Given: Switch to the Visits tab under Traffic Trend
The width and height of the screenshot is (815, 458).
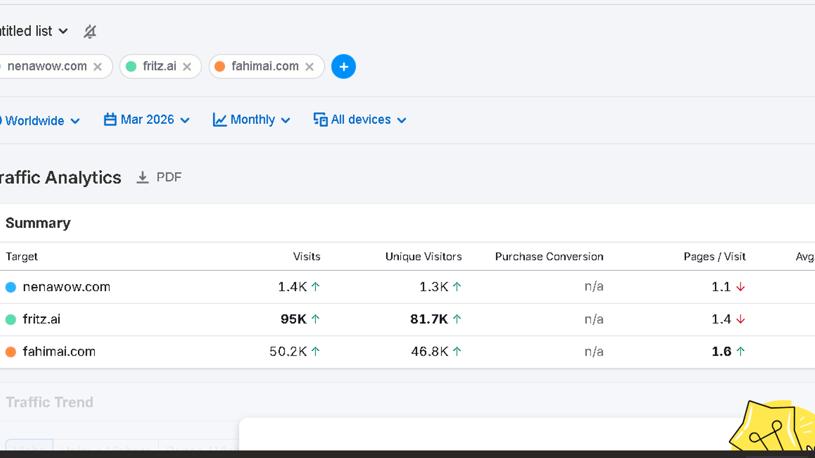Looking at the screenshot, I should [30, 450].
